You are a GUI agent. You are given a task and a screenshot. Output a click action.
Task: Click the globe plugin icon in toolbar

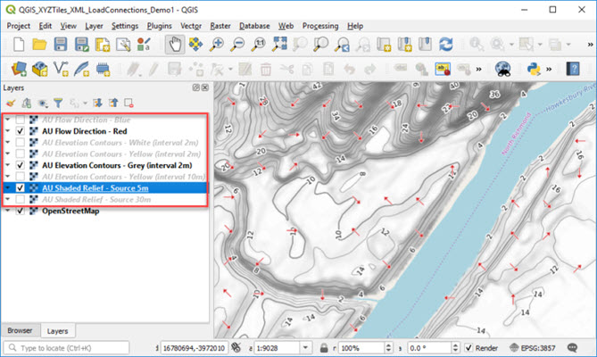(502, 69)
